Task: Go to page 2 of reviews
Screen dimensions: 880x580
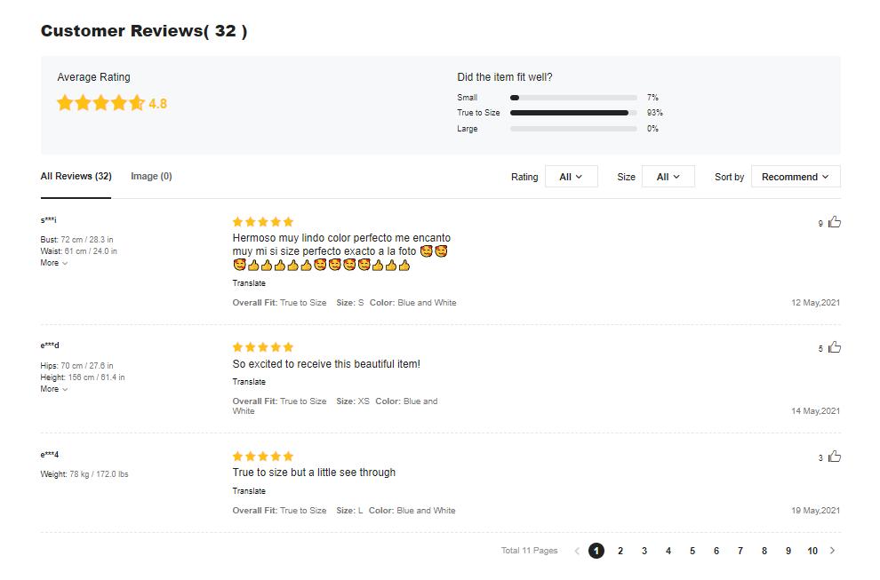Action: tap(620, 551)
